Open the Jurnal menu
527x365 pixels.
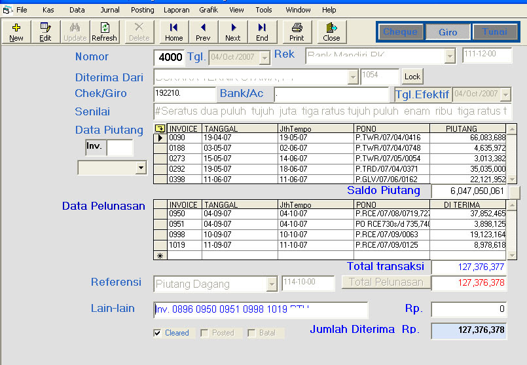pyautogui.click(x=110, y=10)
